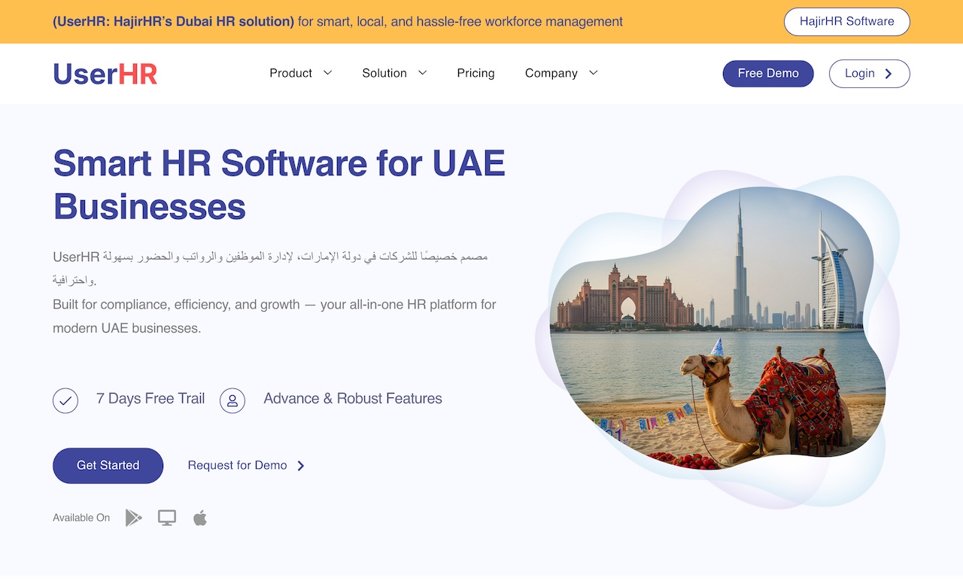The width and height of the screenshot is (963, 587).
Task: Expand the Product dropdown chevron
Action: [x=327, y=73]
